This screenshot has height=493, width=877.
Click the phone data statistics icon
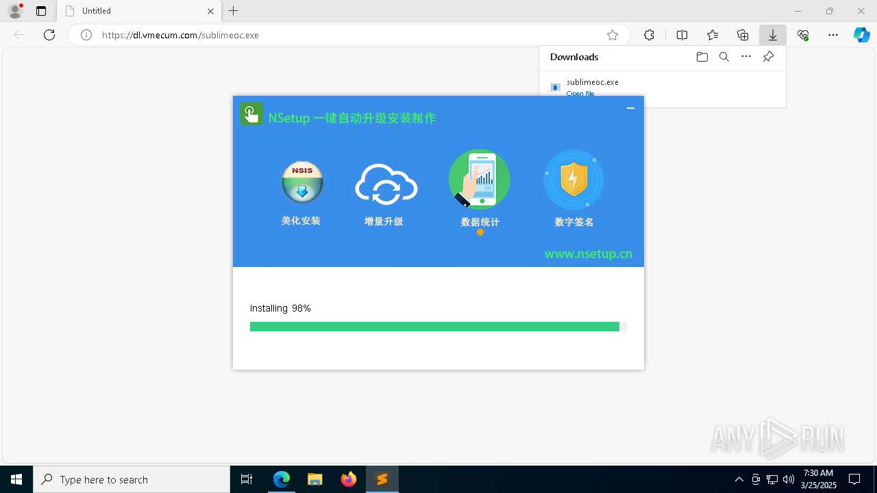pos(479,179)
